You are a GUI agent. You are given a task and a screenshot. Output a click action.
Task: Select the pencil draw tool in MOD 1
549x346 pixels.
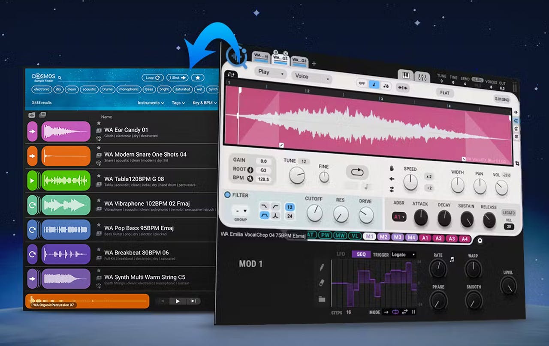[x=322, y=267]
